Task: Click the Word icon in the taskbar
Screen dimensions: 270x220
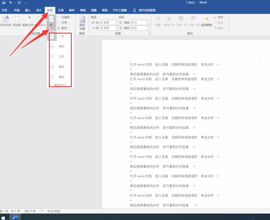Action: [15, 217]
